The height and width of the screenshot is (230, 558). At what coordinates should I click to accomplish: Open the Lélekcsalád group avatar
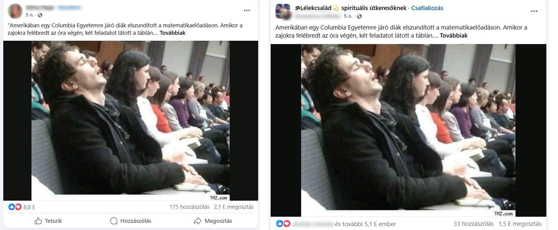point(282,10)
